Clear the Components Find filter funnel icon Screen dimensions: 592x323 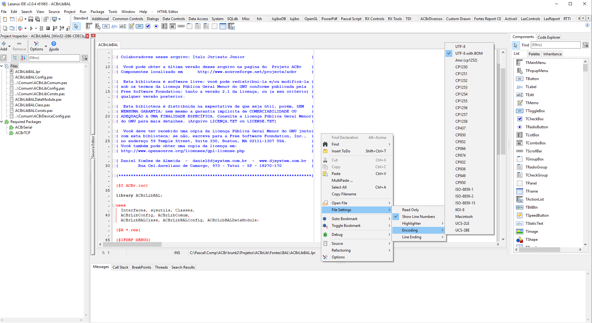[586, 45]
